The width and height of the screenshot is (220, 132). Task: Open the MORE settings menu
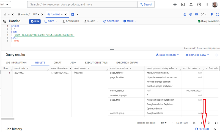130,21
